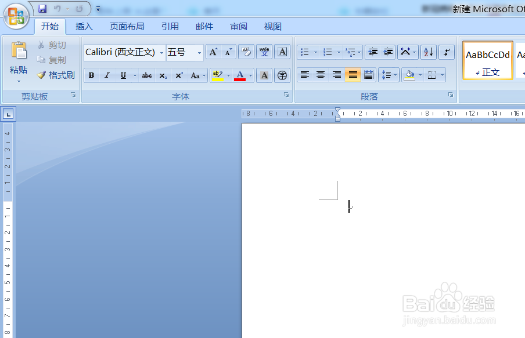This screenshot has width=525, height=338.
Task: Decrease paragraph indent
Action: click(373, 52)
